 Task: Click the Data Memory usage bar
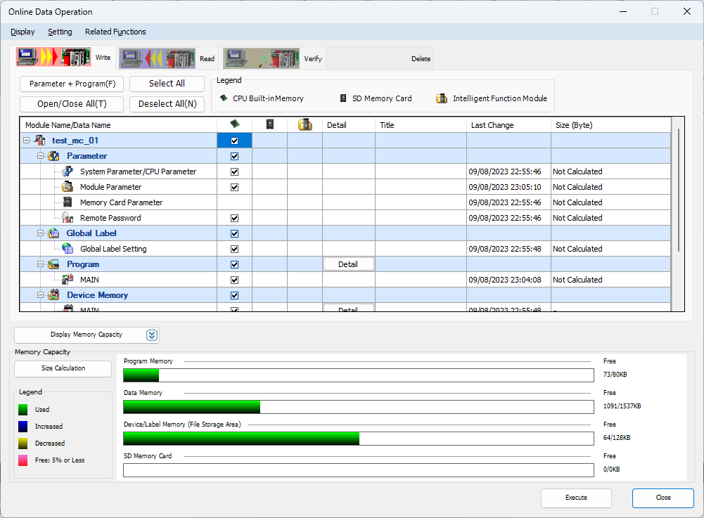pos(358,407)
